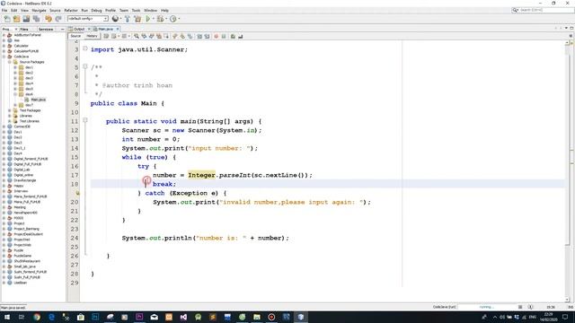Run the project with the green arrow
575x323 pixels.
pos(147,19)
